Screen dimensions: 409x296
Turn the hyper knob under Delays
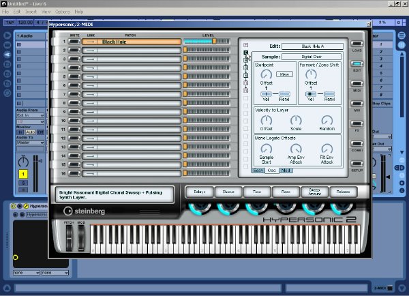point(200,207)
